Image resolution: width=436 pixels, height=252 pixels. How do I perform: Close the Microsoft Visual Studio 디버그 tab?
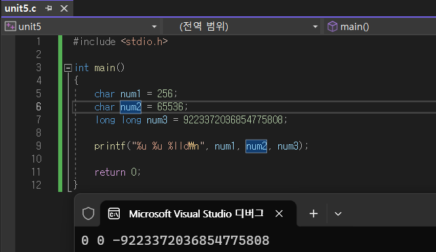point(279,213)
